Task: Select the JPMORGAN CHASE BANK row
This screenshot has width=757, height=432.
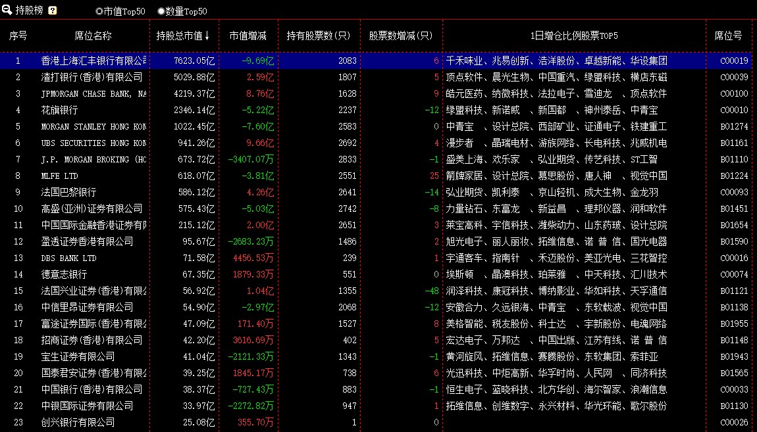Action: pyautogui.click(x=93, y=93)
